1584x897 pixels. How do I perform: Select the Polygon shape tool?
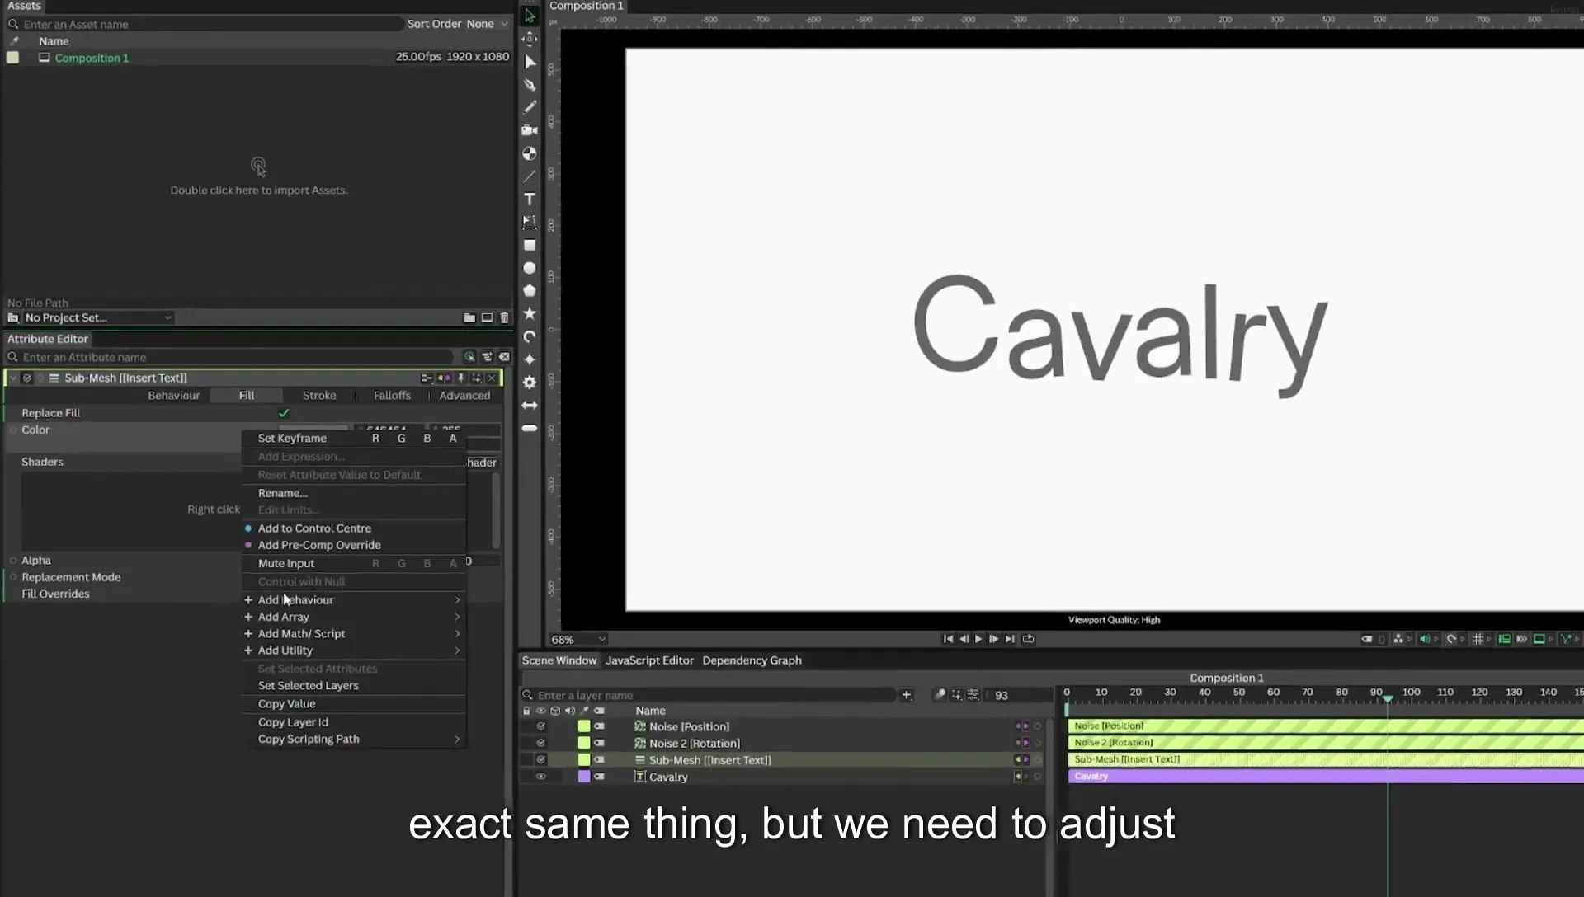tap(530, 291)
